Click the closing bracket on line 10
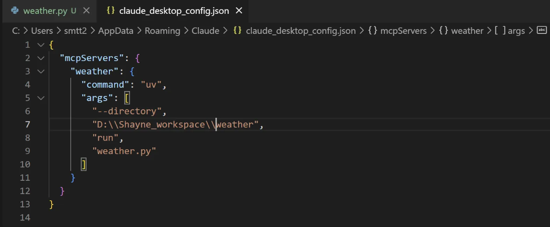This screenshot has height=227, width=550. (x=84, y=165)
